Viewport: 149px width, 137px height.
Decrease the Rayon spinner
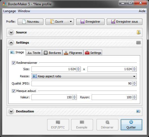pos(134,98)
